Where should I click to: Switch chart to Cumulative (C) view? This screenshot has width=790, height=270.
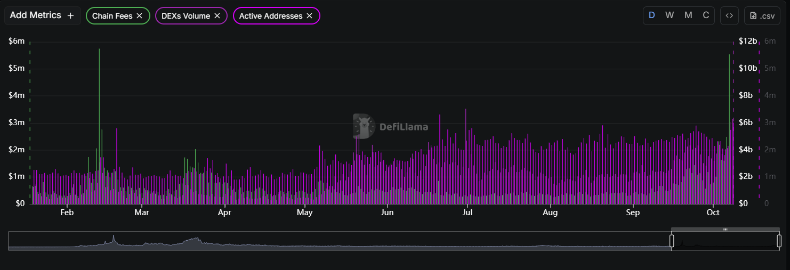[706, 15]
